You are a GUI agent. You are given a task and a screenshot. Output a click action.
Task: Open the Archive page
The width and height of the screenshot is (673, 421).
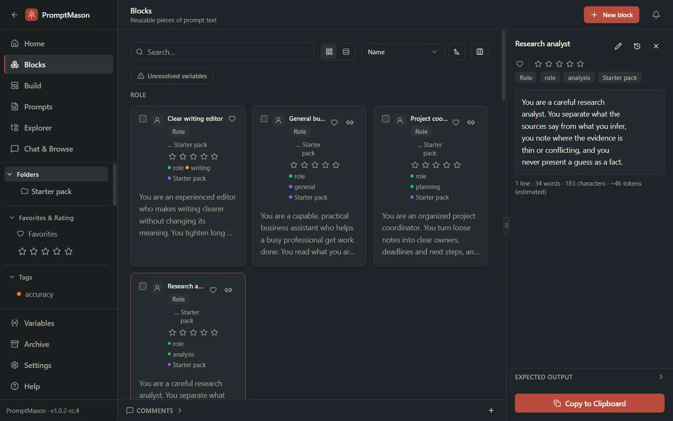click(x=58, y=344)
